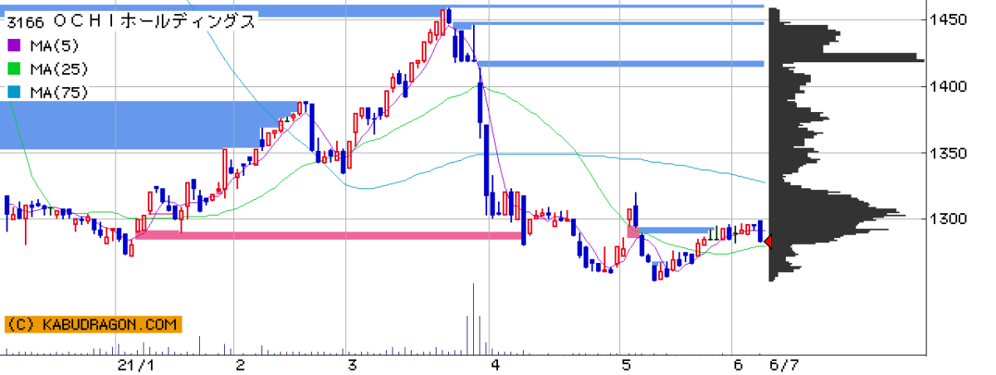Click the large blue resistance zone at left
This screenshot has height=375, width=996.
pyautogui.click(x=149, y=125)
